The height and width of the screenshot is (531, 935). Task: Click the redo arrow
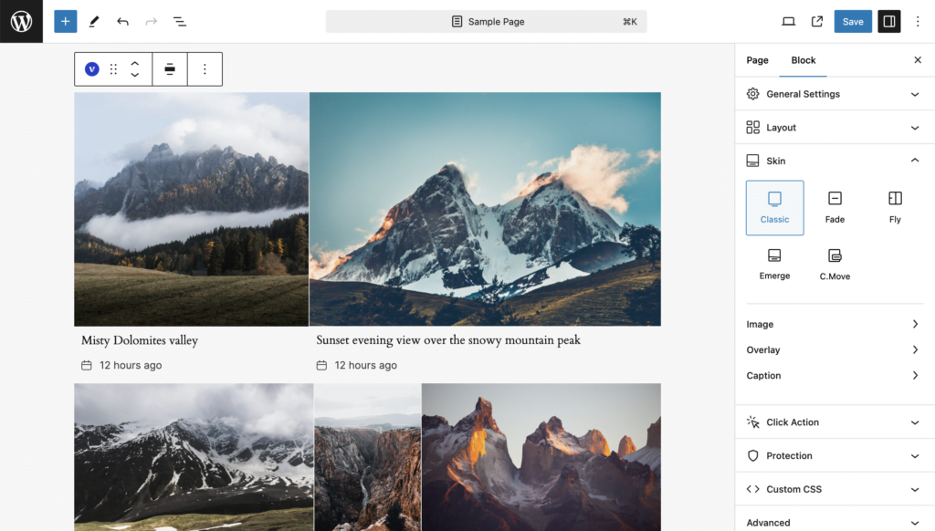[152, 22]
